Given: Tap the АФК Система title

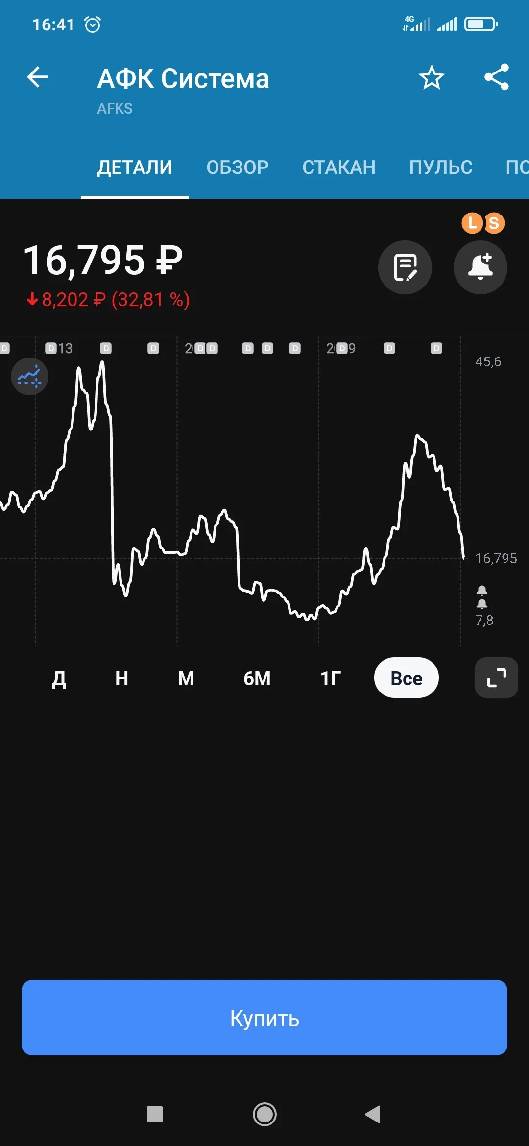Looking at the screenshot, I should coord(183,78).
